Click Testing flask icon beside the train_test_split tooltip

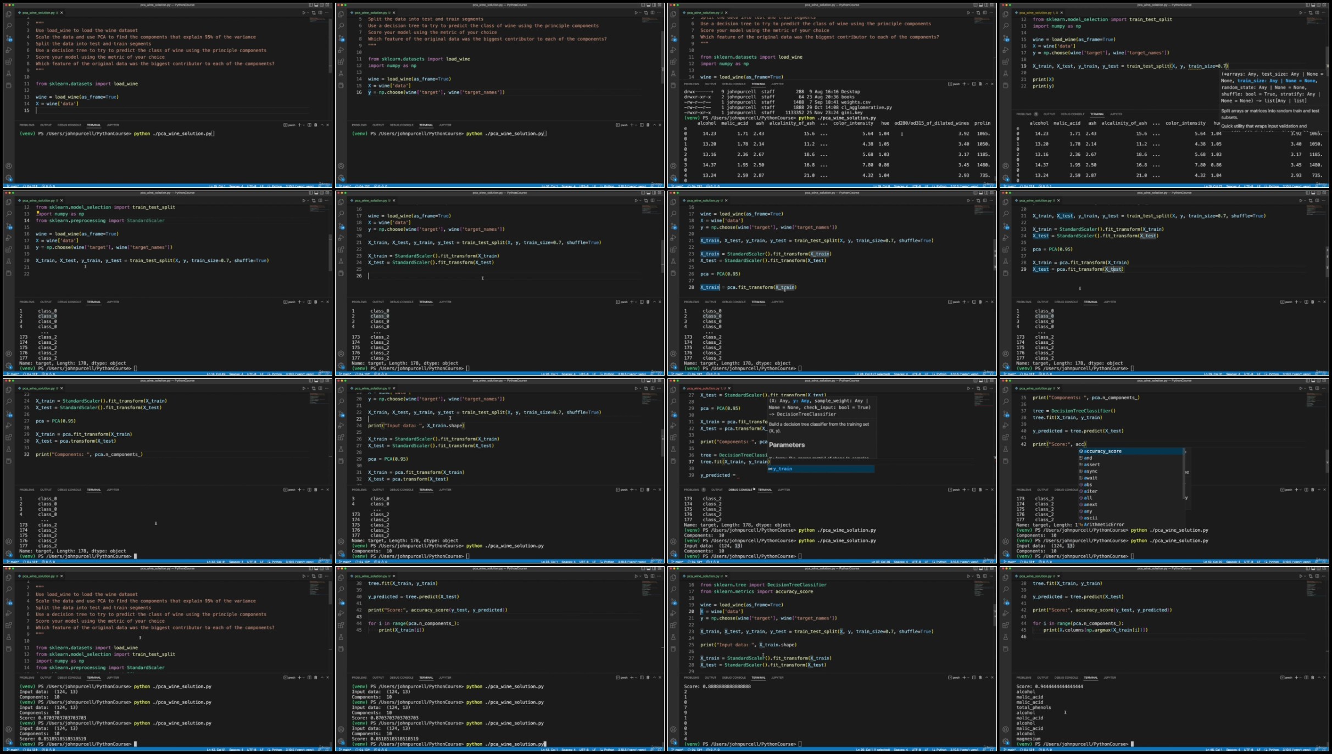[1006, 73]
